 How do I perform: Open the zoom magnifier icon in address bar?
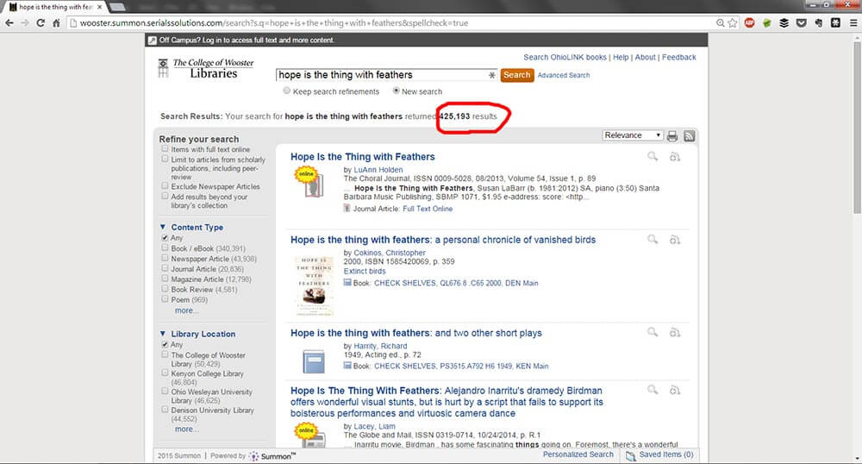(720, 23)
